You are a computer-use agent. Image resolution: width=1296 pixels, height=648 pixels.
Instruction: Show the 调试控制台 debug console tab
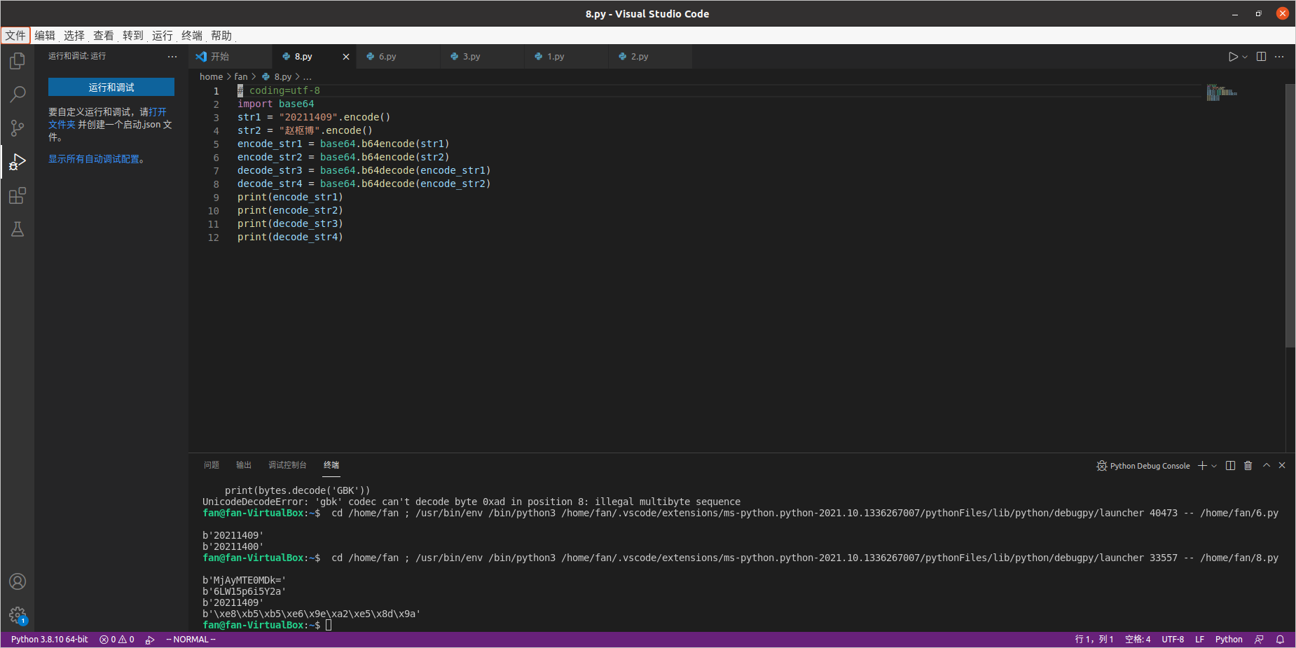coord(287,465)
